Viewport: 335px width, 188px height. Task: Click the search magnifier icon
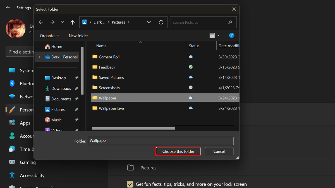230,22
